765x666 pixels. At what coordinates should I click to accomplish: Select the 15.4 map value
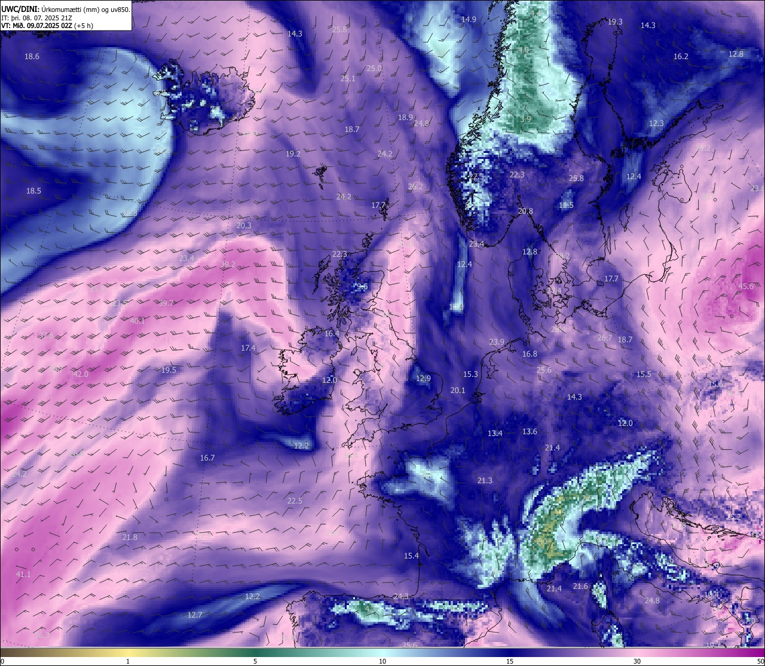tap(411, 556)
